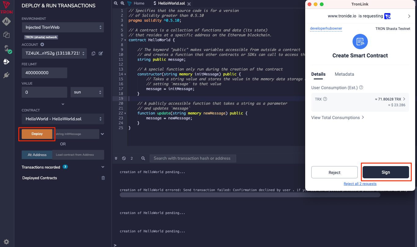Viewport: 417px width, 247px height.
Task: Copy the account address to the clipboard
Action: pyautogui.click(x=93, y=53)
